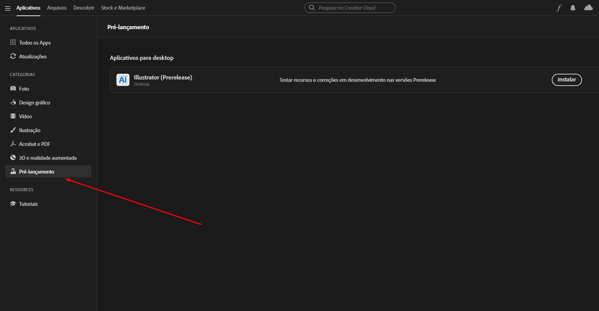599x311 pixels.
Task: Click the Illustrator (Prerelease) app name
Action: click(163, 77)
